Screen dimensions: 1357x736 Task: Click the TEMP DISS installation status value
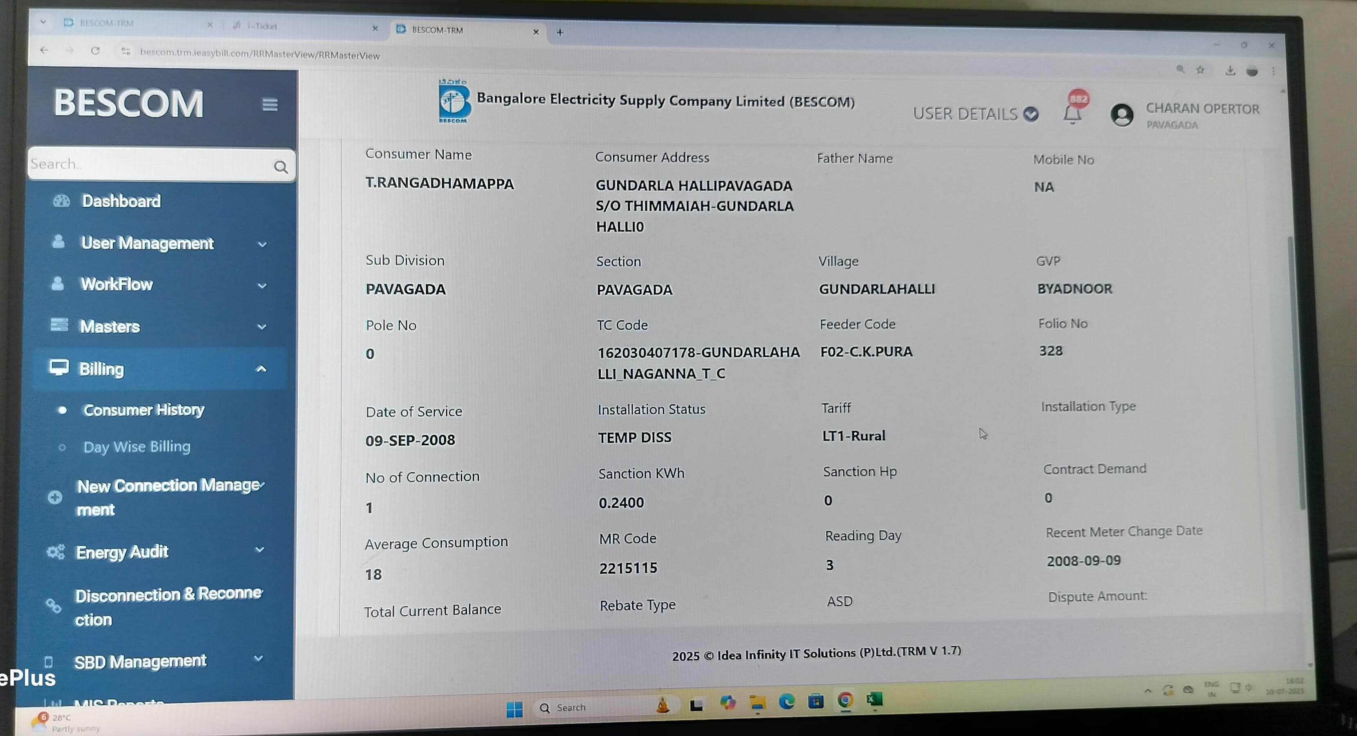pos(635,437)
